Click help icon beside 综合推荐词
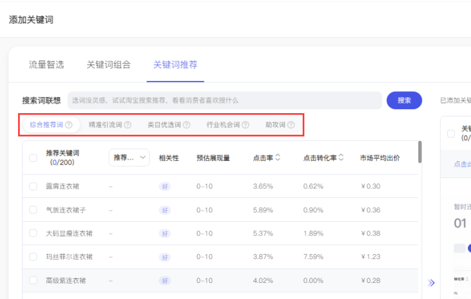471x299 pixels. (x=68, y=125)
